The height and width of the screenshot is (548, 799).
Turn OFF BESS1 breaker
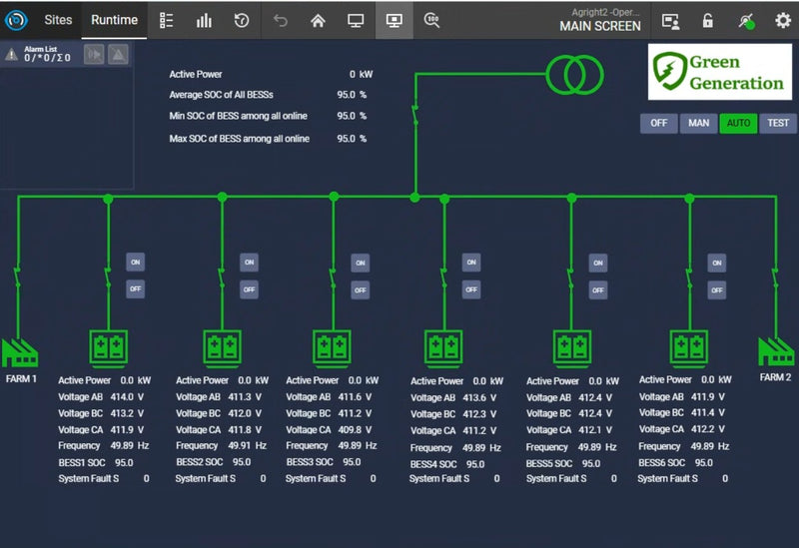(136, 288)
